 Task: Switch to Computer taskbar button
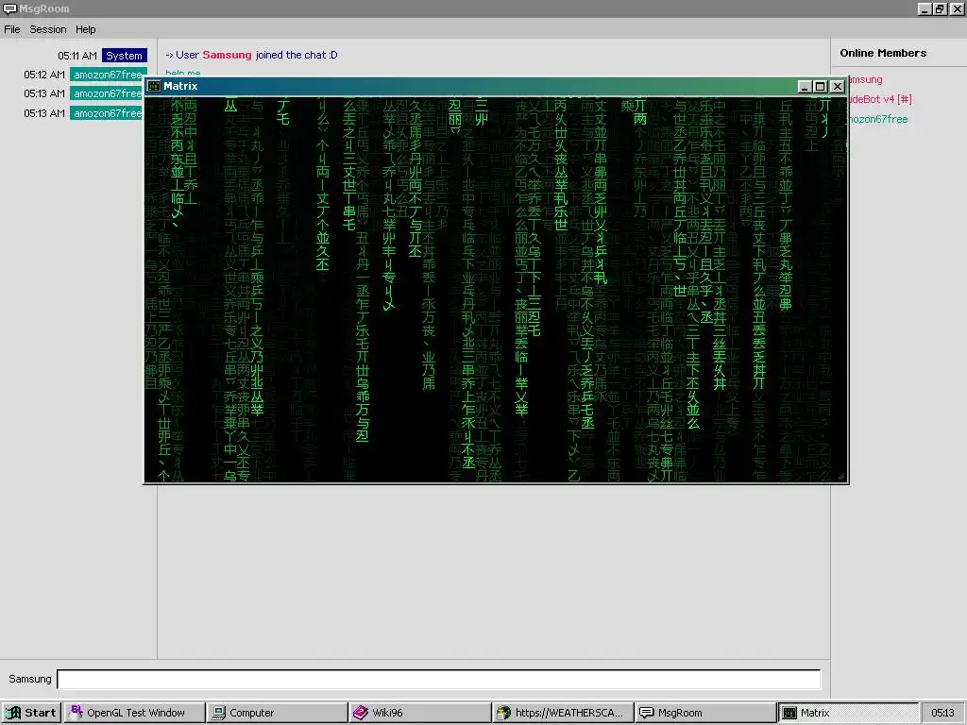coord(278,713)
